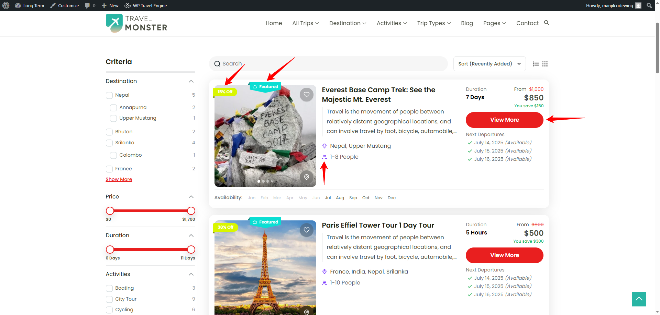Collapse the Destination filter section
Image resolution: width=660 pixels, height=315 pixels.
pyautogui.click(x=191, y=81)
